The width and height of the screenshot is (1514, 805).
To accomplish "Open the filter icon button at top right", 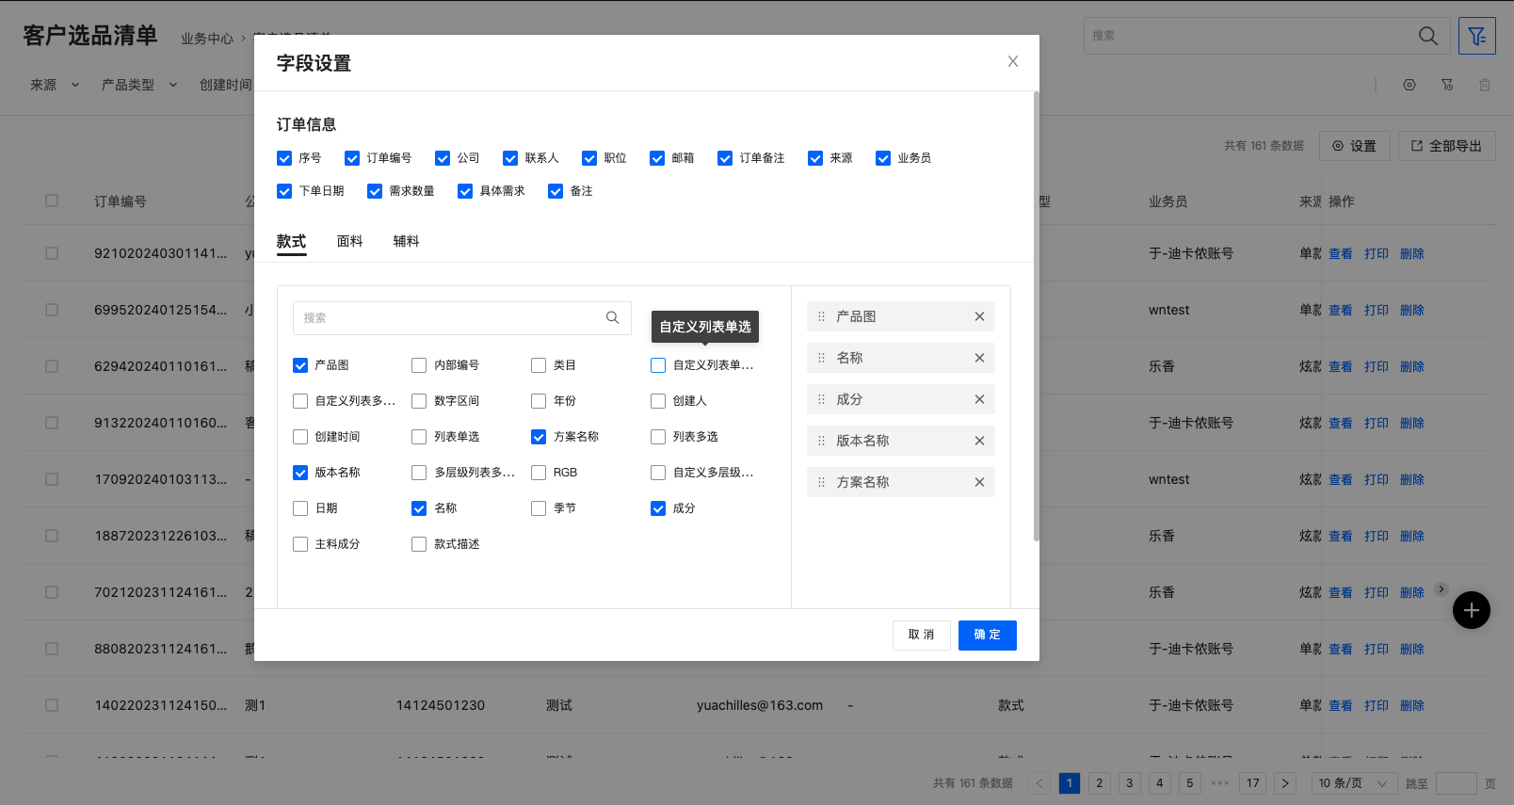I will [x=1476, y=36].
